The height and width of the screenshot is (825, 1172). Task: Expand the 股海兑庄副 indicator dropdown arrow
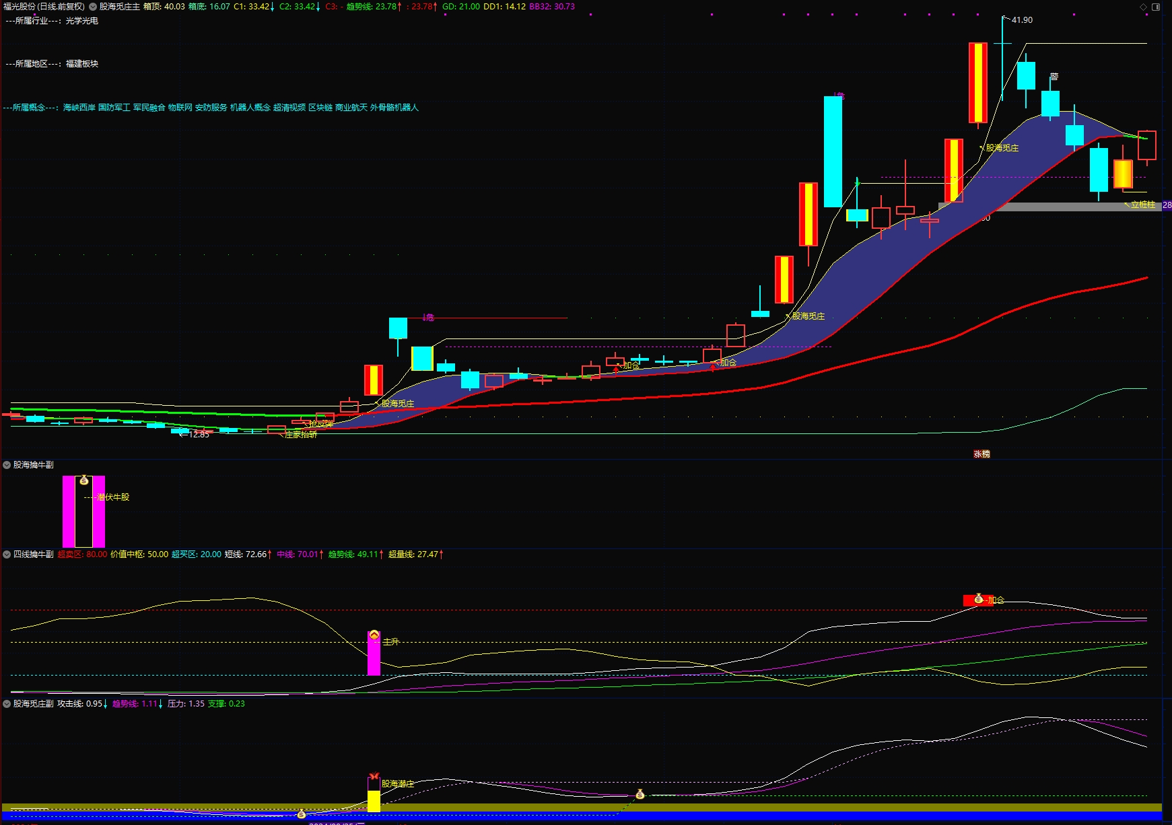tap(7, 704)
